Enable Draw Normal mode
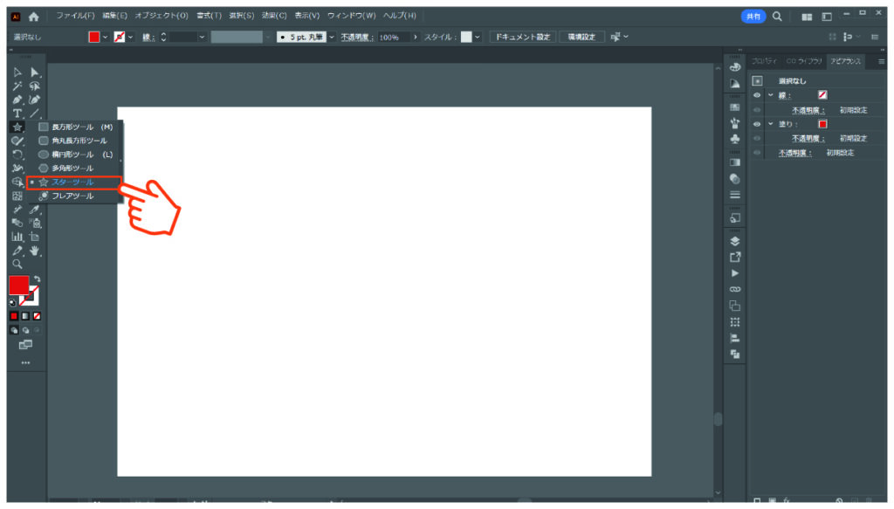894x509 pixels. coord(14,330)
